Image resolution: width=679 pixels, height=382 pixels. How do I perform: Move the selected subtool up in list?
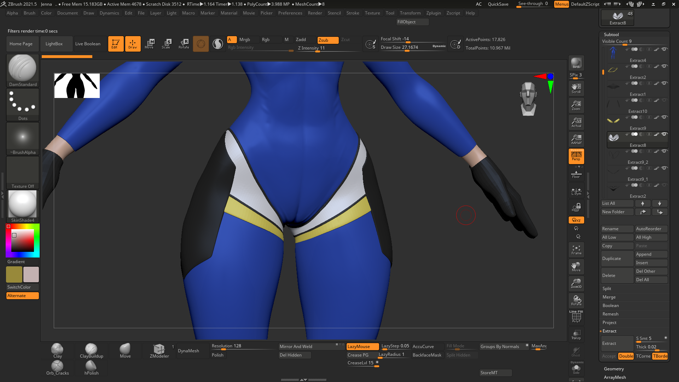coord(643,203)
